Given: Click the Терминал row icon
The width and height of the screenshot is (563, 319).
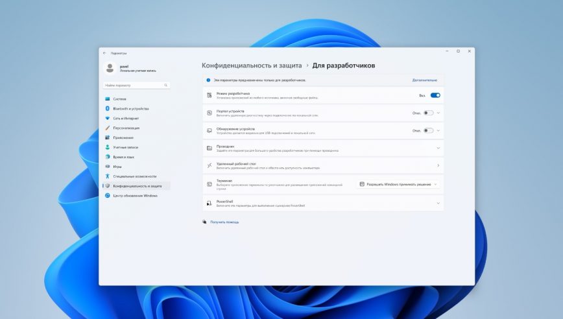Looking at the screenshot, I should click(210, 184).
